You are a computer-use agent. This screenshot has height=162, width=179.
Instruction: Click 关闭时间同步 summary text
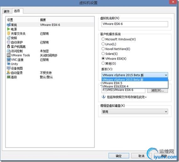pyautogui.click(x=49, y=55)
